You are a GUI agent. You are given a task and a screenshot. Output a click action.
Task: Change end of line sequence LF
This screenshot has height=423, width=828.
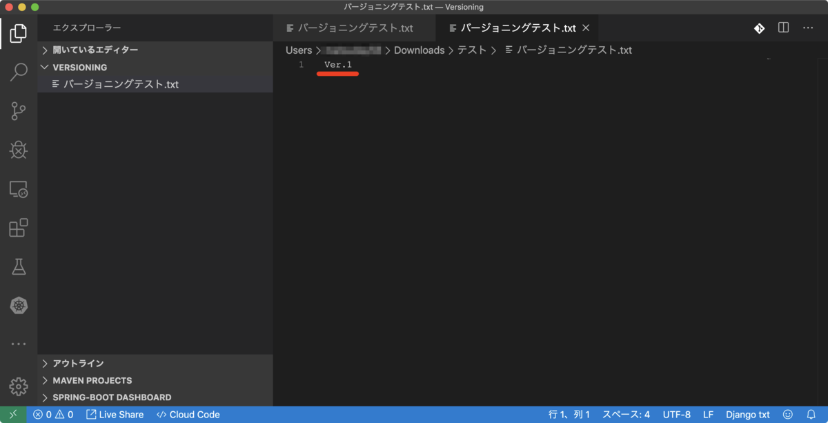click(708, 415)
